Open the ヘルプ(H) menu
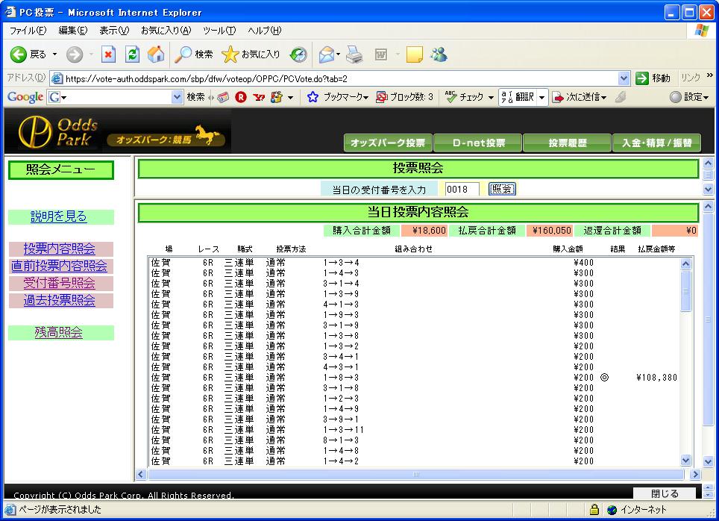 coord(264,31)
